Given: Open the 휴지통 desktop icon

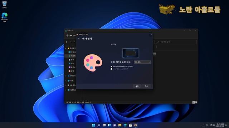Looking at the screenshot, I should [x=5, y=5].
